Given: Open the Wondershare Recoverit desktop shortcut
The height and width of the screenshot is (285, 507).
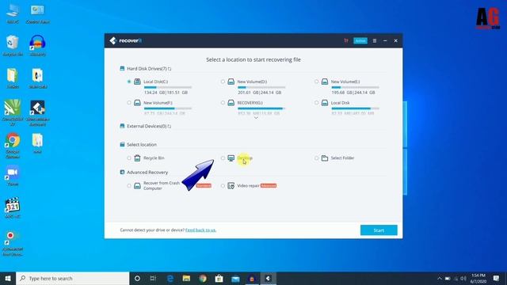Looking at the screenshot, I should pyautogui.click(x=37, y=112).
